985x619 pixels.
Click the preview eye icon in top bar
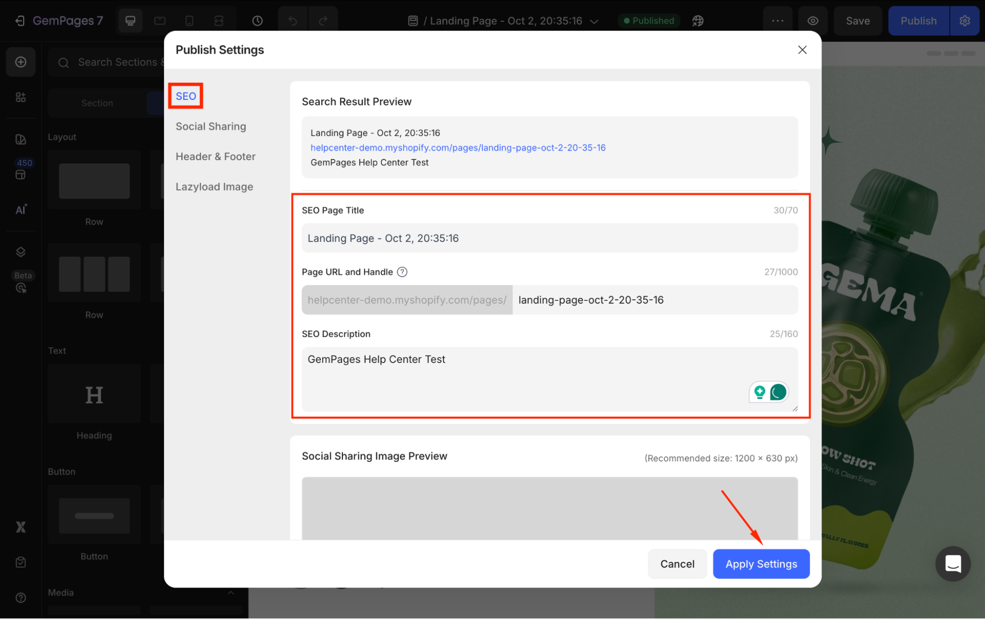[x=813, y=21]
